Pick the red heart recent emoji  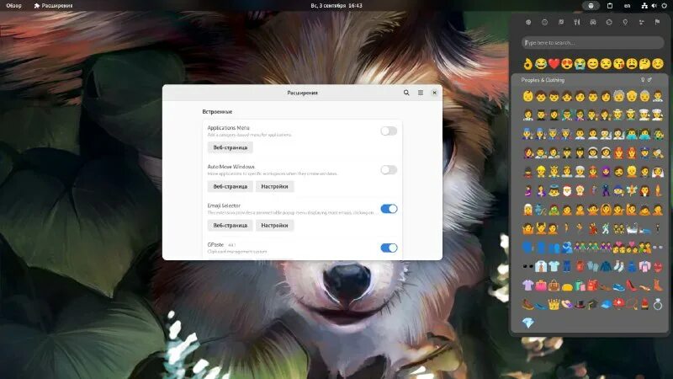pos(554,64)
